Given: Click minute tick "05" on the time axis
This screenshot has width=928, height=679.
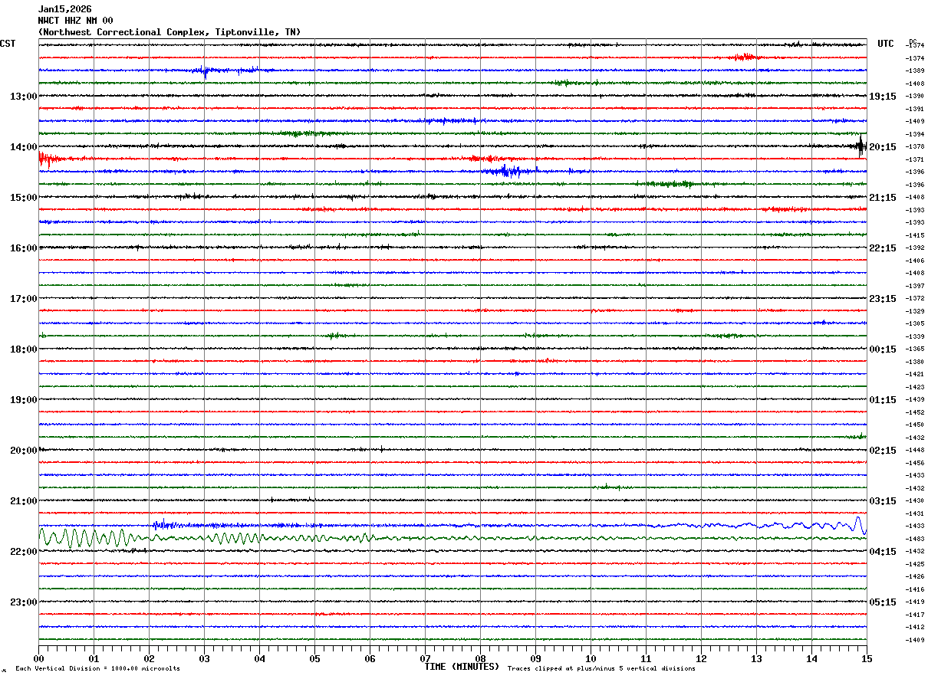Looking at the screenshot, I should pyautogui.click(x=314, y=658).
